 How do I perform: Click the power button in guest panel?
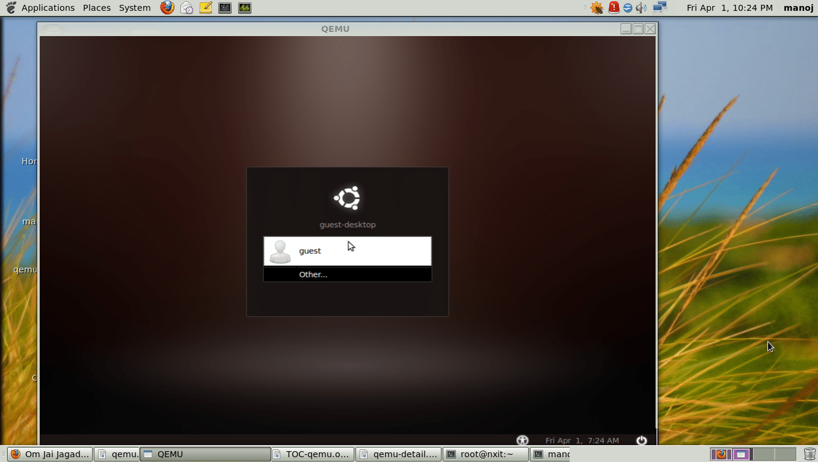[x=642, y=440]
